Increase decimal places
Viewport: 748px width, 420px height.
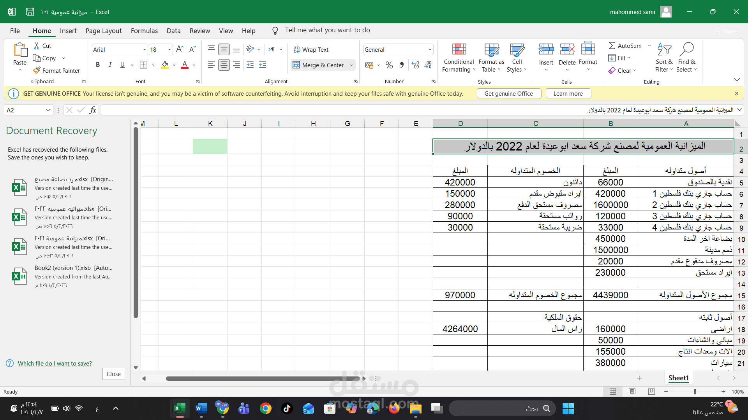click(x=415, y=65)
